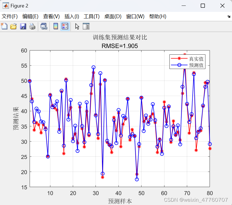The image size is (232, 205).
Task: Open a saved figure
Action: (13, 26)
